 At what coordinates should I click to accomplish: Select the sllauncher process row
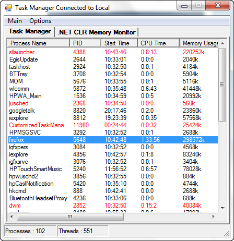tap(113, 52)
